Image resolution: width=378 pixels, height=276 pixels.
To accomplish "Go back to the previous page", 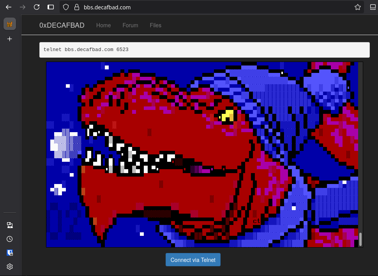I will [x=9, y=7].
